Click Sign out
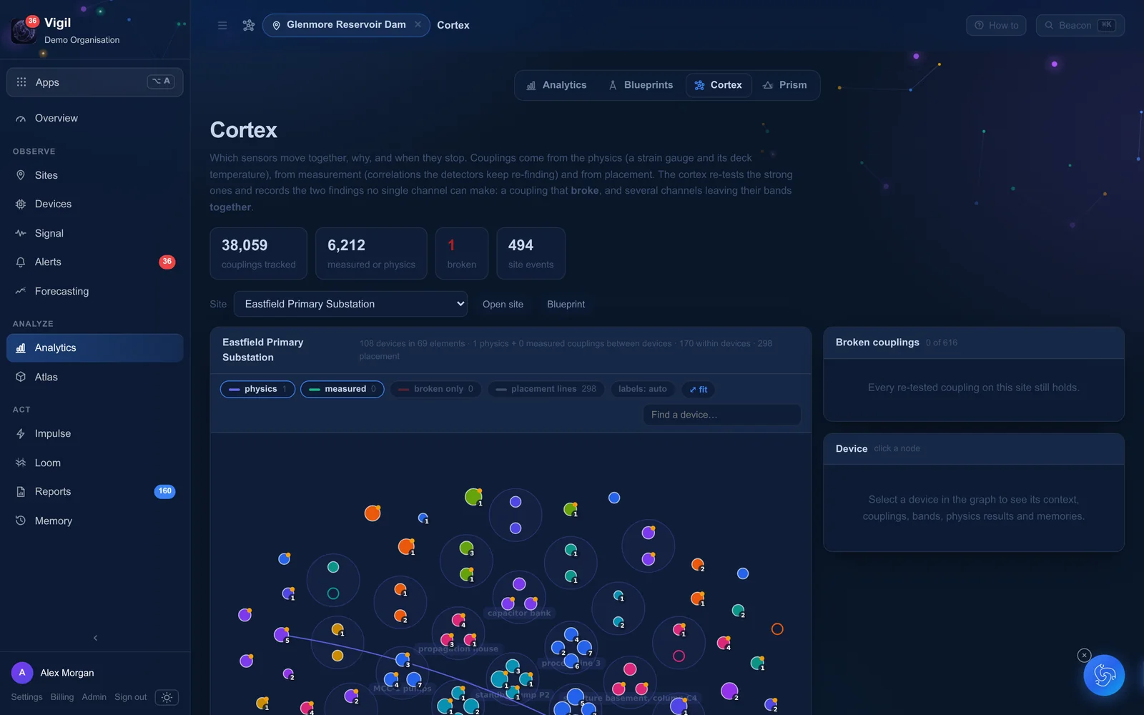The width and height of the screenshot is (1144, 715). [130, 697]
